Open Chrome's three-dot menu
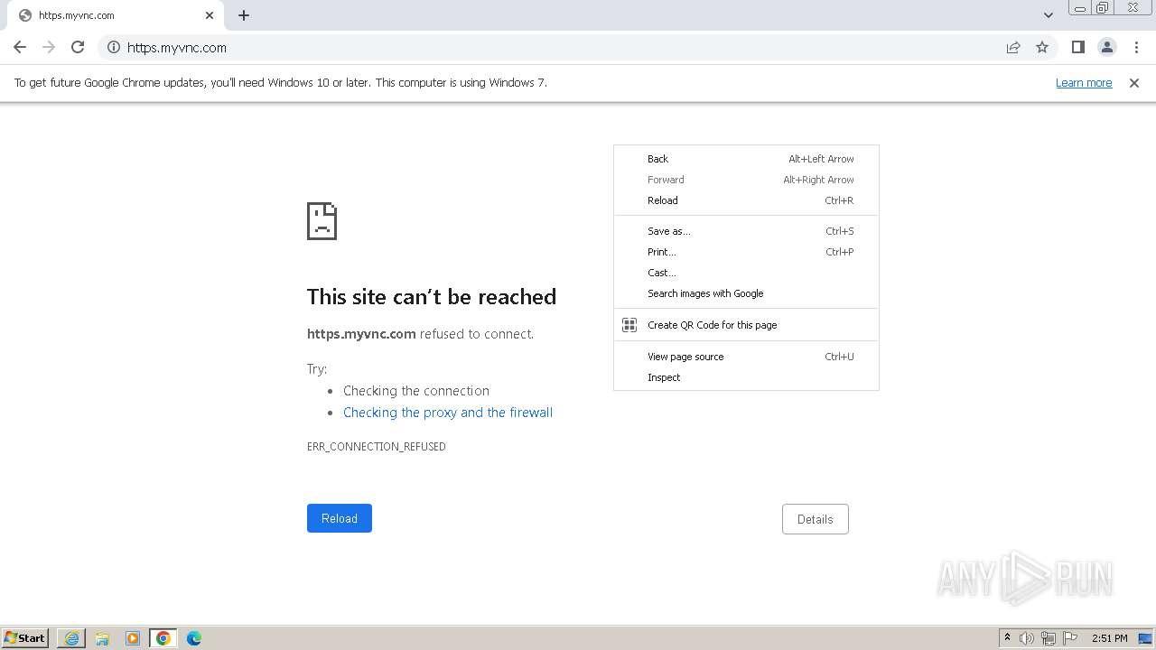 click(1136, 47)
